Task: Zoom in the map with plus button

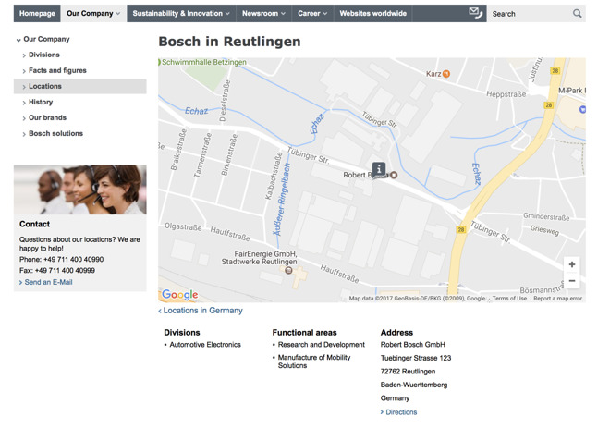Action: click(572, 264)
